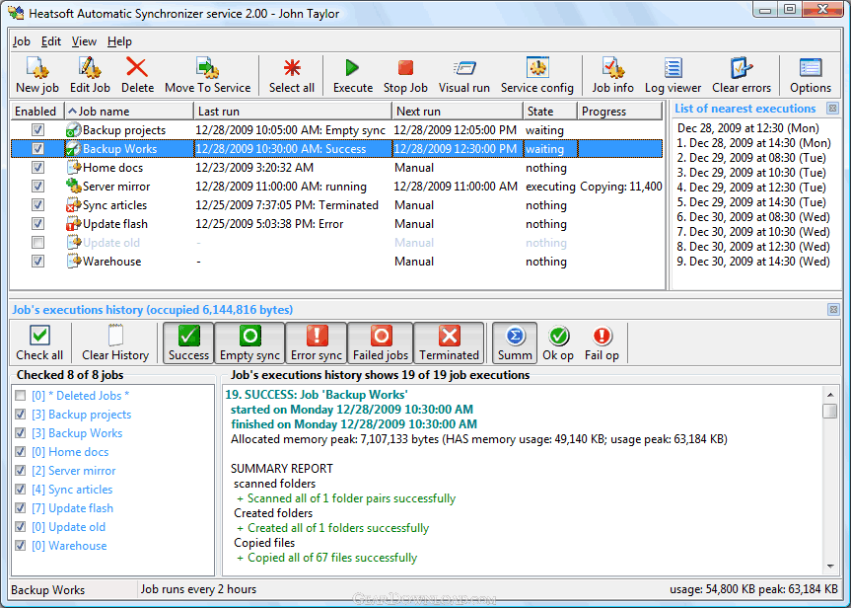This screenshot has height=608, width=851.
Task: Run the job with Execute
Action: (352, 75)
